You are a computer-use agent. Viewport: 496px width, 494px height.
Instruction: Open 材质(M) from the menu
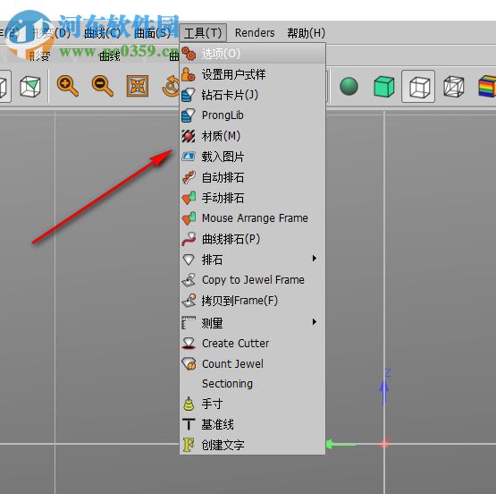coord(252,136)
